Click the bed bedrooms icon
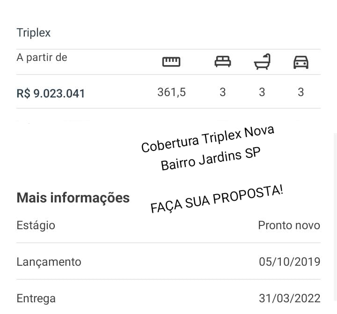 tap(223, 61)
